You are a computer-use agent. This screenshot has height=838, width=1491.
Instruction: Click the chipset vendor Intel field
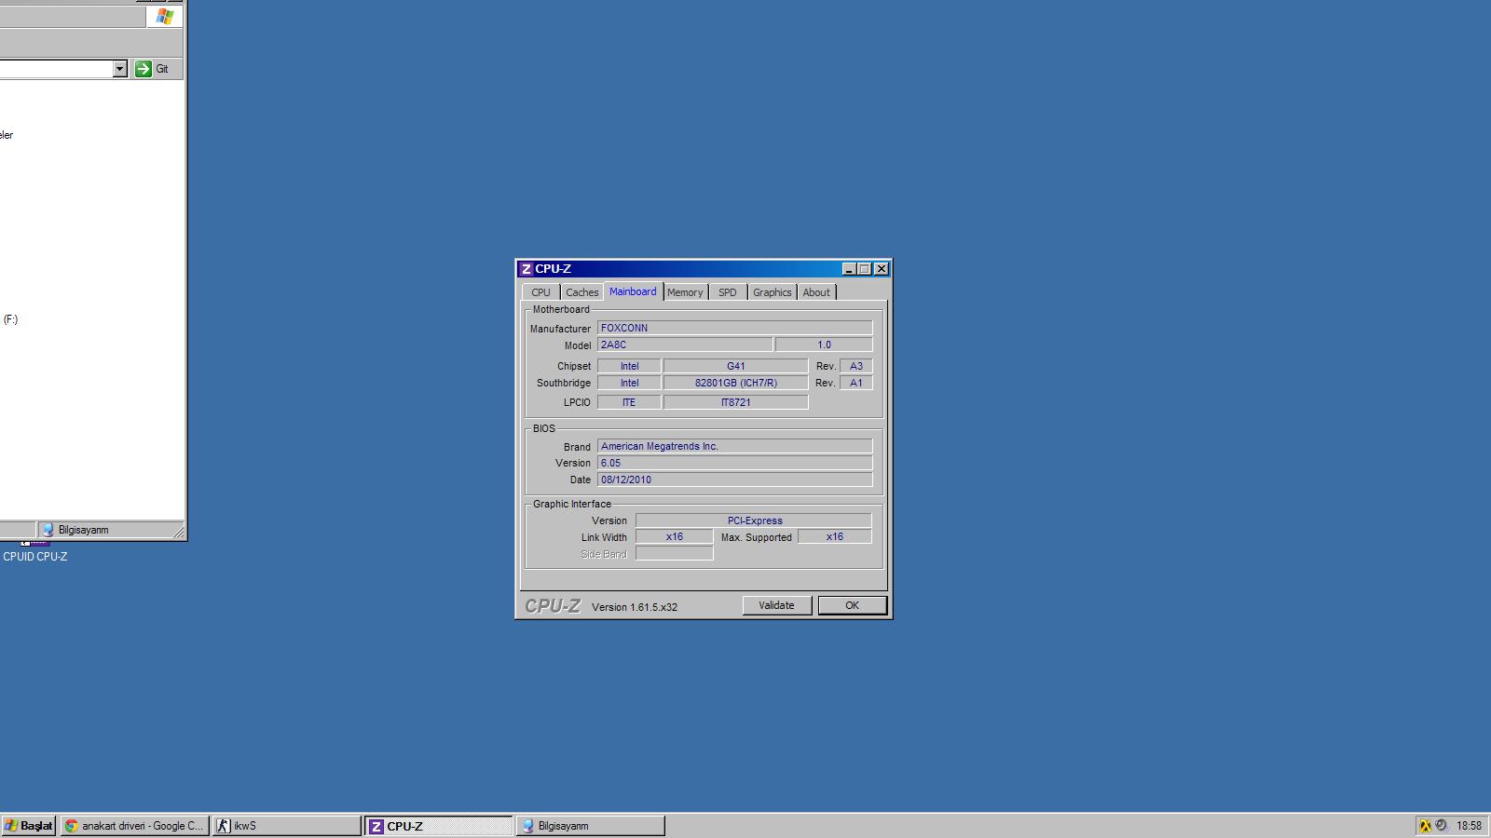(x=629, y=366)
